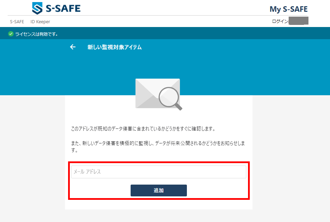The width and height of the screenshot is (330, 222).
Task: Open the S-SAFE navigation item
Action: tap(17, 21)
